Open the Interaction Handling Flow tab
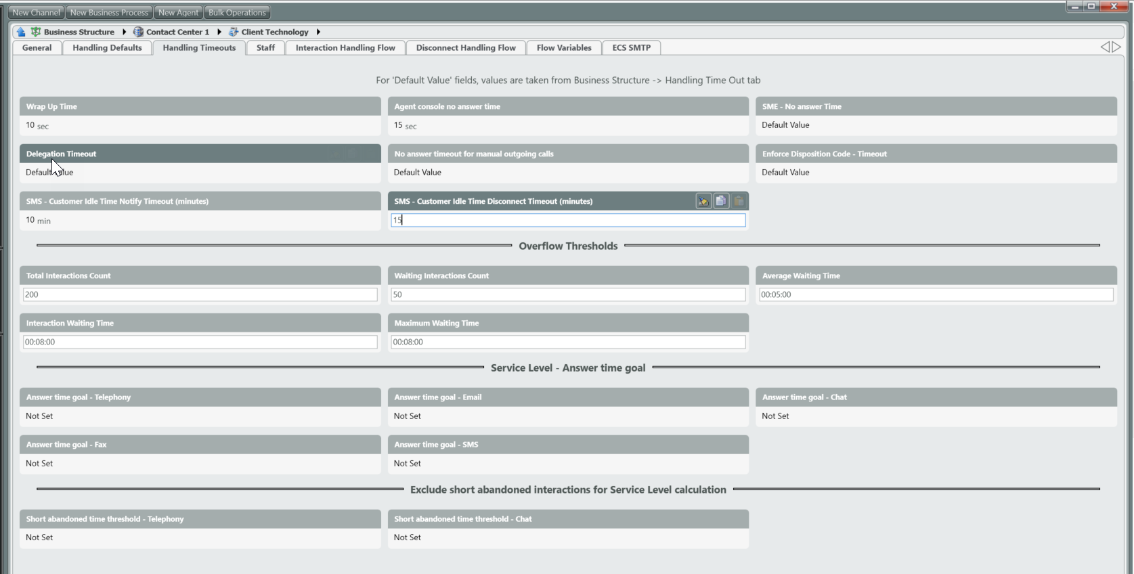1134x574 pixels. [x=345, y=47]
